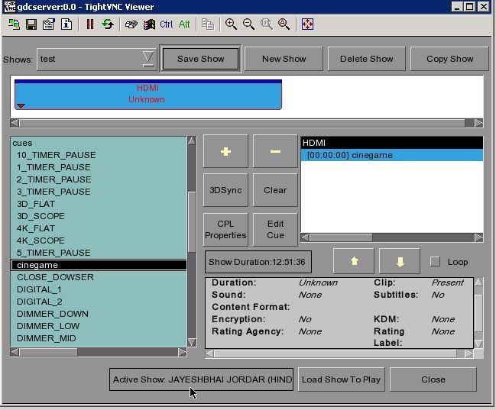The height and width of the screenshot is (410, 496).
Task: Click the green Refresh Screen icon
Action: click(108, 24)
